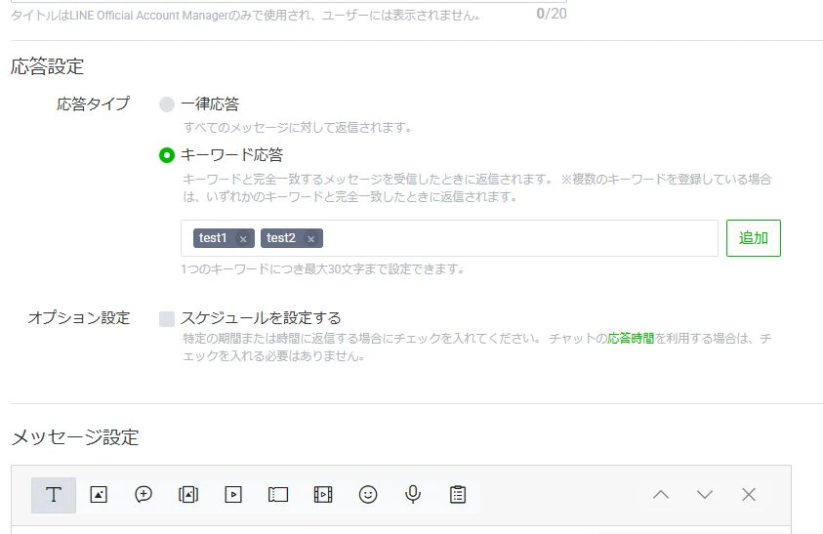Click the 応答設定 heading
This screenshot has height=534, width=823.
click(x=47, y=66)
